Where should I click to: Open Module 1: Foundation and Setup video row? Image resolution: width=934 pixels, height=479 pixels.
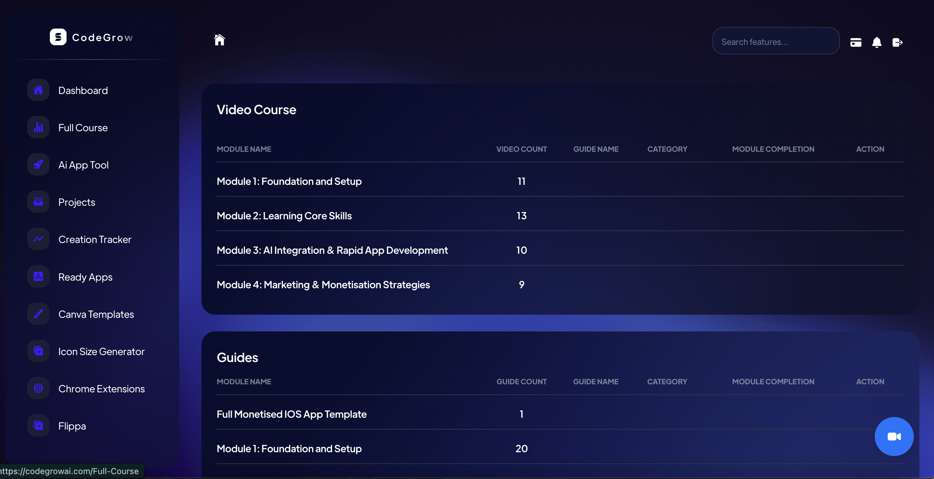(x=289, y=181)
